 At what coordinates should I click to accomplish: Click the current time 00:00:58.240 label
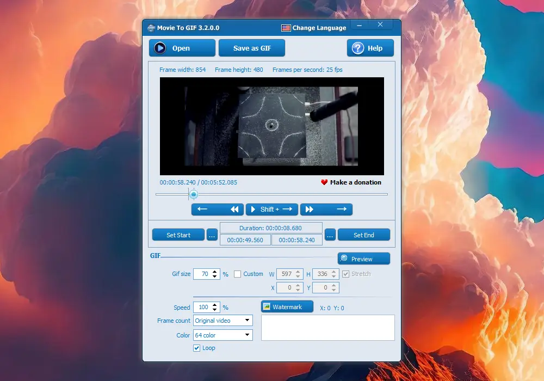coord(178,182)
